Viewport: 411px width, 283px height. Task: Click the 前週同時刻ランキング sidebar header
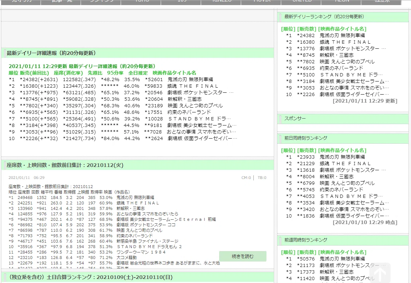pos(306,240)
